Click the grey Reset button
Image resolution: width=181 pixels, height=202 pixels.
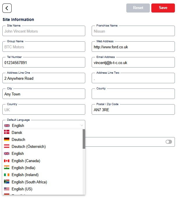[138, 8]
